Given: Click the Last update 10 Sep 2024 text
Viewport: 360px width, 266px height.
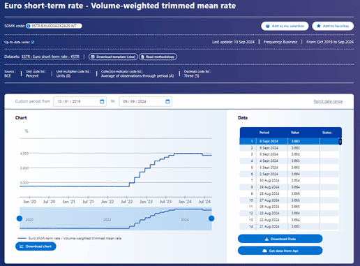Looking at the screenshot, I should tap(233, 42).
